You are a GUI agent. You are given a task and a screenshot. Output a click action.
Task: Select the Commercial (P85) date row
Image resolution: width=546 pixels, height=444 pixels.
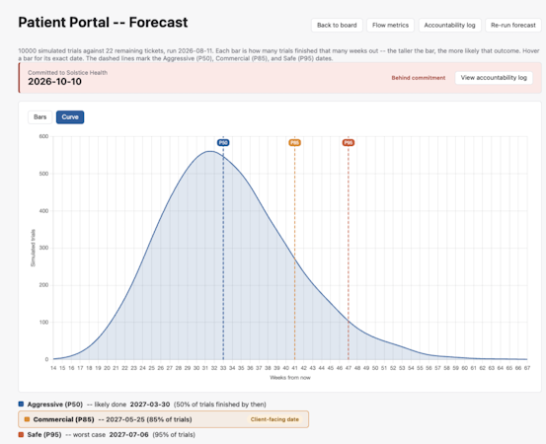(163, 419)
